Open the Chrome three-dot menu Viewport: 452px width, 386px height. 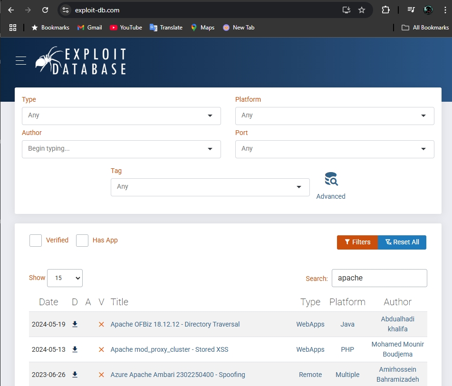coord(445,10)
